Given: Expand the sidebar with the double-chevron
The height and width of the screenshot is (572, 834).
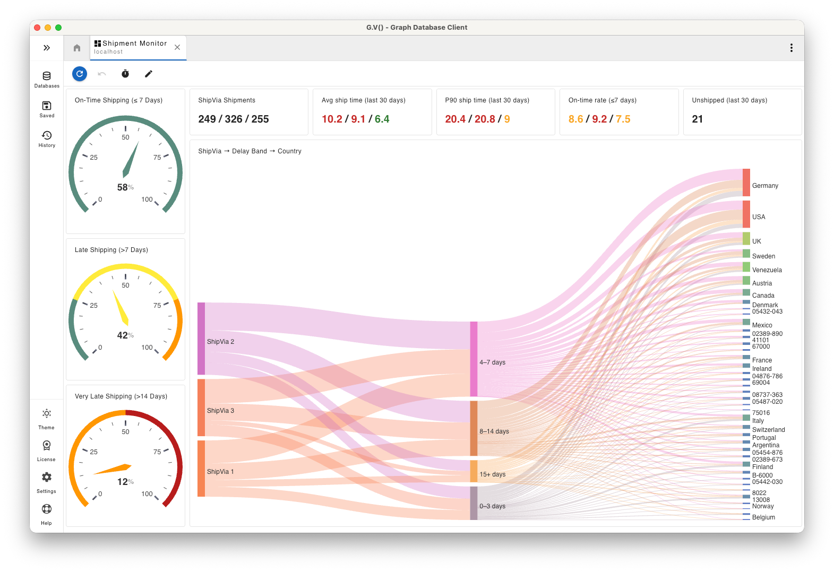Looking at the screenshot, I should pyautogui.click(x=47, y=48).
